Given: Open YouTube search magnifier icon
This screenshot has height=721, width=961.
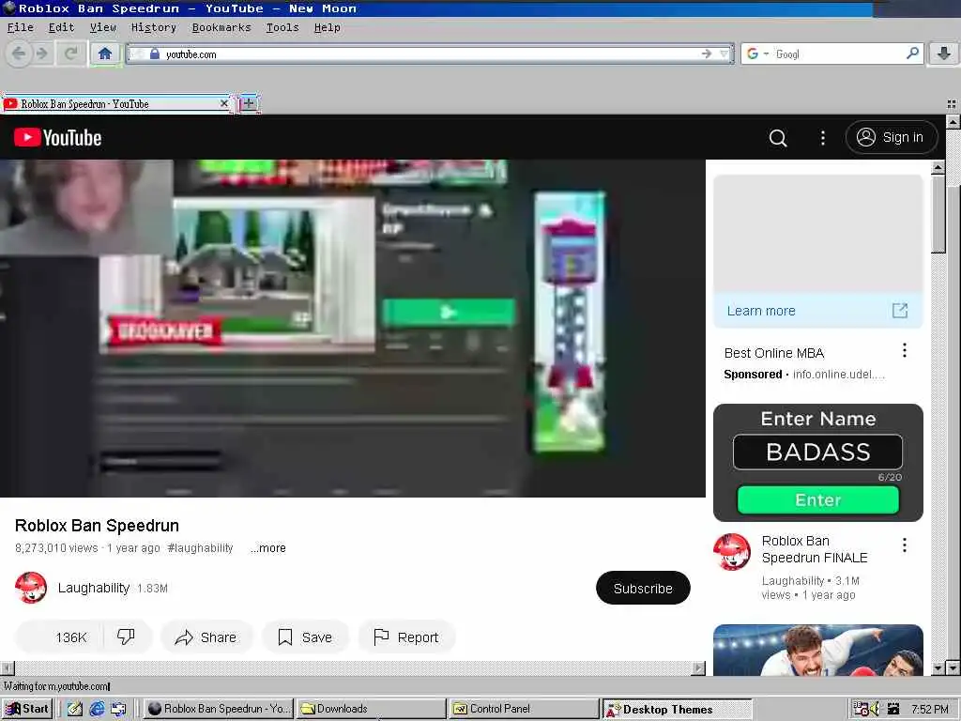Looking at the screenshot, I should (x=778, y=137).
